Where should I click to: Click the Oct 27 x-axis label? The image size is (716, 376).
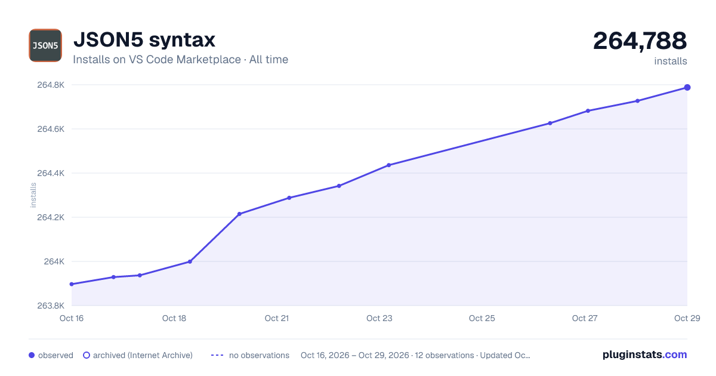(x=585, y=318)
